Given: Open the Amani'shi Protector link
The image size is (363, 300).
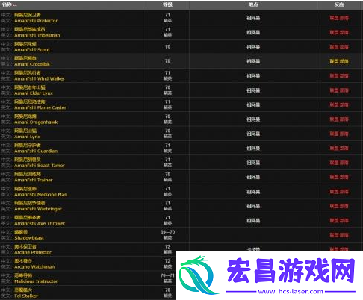Looking at the screenshot, I should pos(36,21).
